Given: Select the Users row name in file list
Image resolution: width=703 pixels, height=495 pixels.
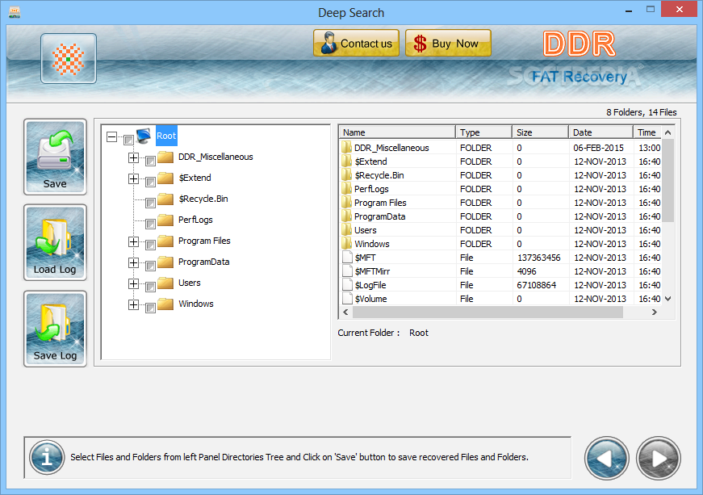Looking at the screenshot, I should pyautogui.click(x=366, y=230).
